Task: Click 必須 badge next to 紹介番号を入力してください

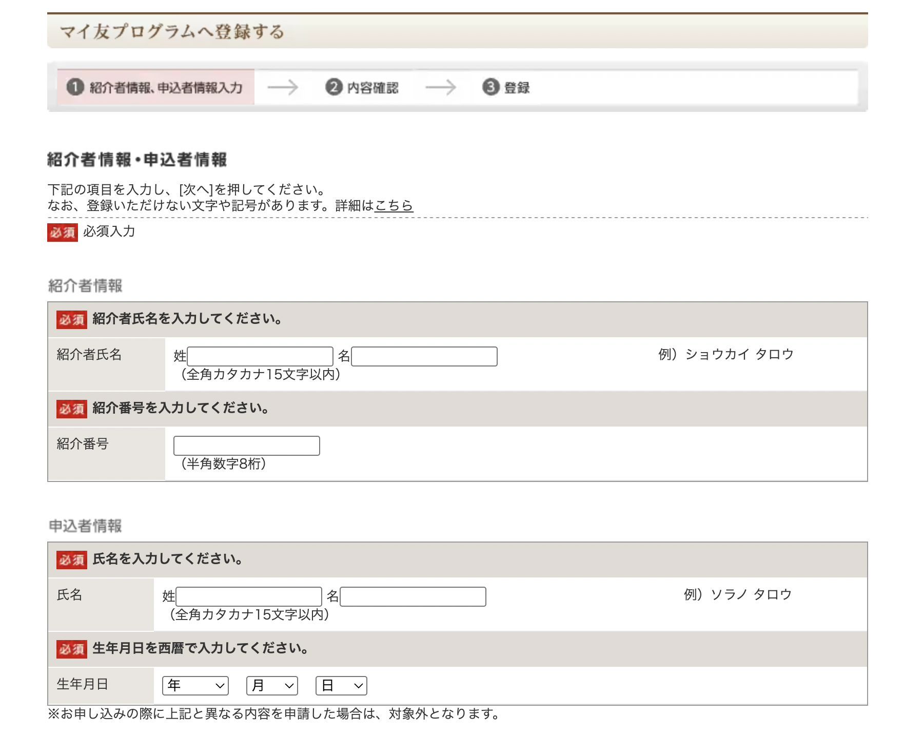Action: point(72,409)
